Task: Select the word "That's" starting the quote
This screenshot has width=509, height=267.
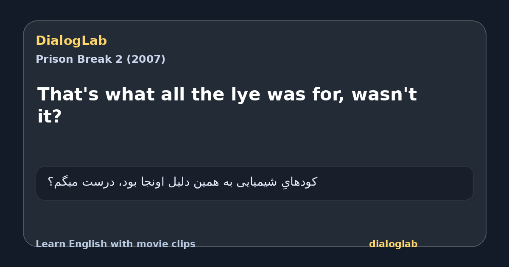Action: [x=68, y=94]
